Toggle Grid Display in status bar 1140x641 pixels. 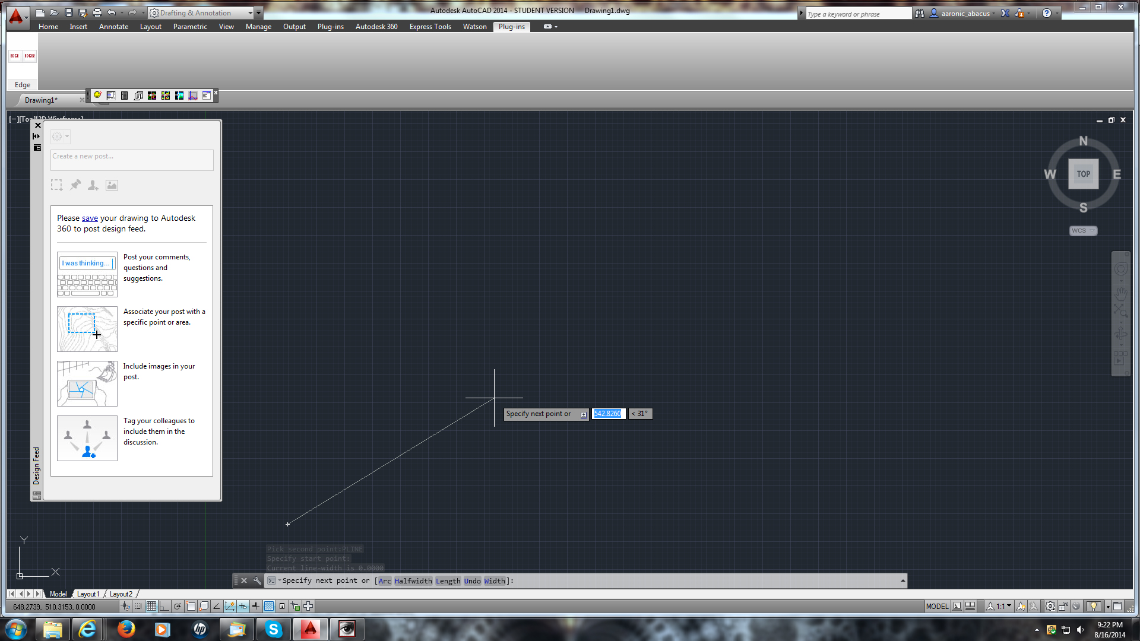point(151,606)
